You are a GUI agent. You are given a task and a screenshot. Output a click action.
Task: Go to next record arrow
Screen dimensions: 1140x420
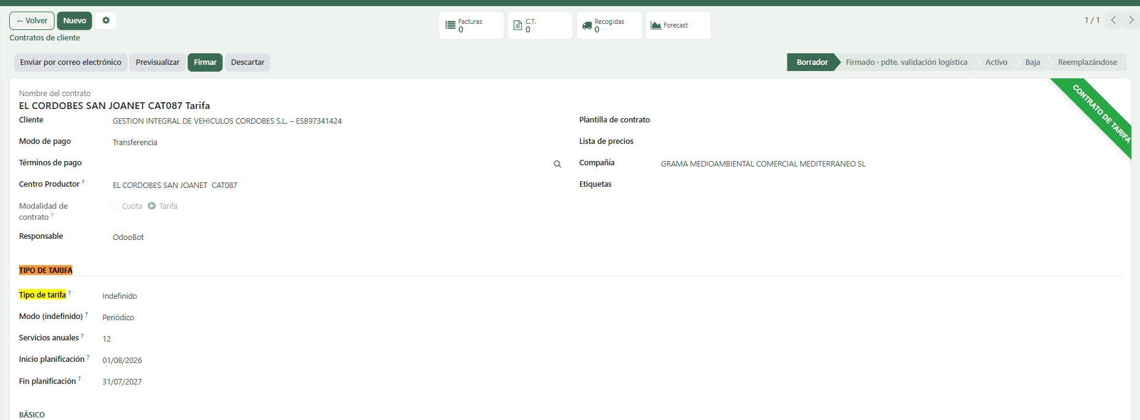1131,20
